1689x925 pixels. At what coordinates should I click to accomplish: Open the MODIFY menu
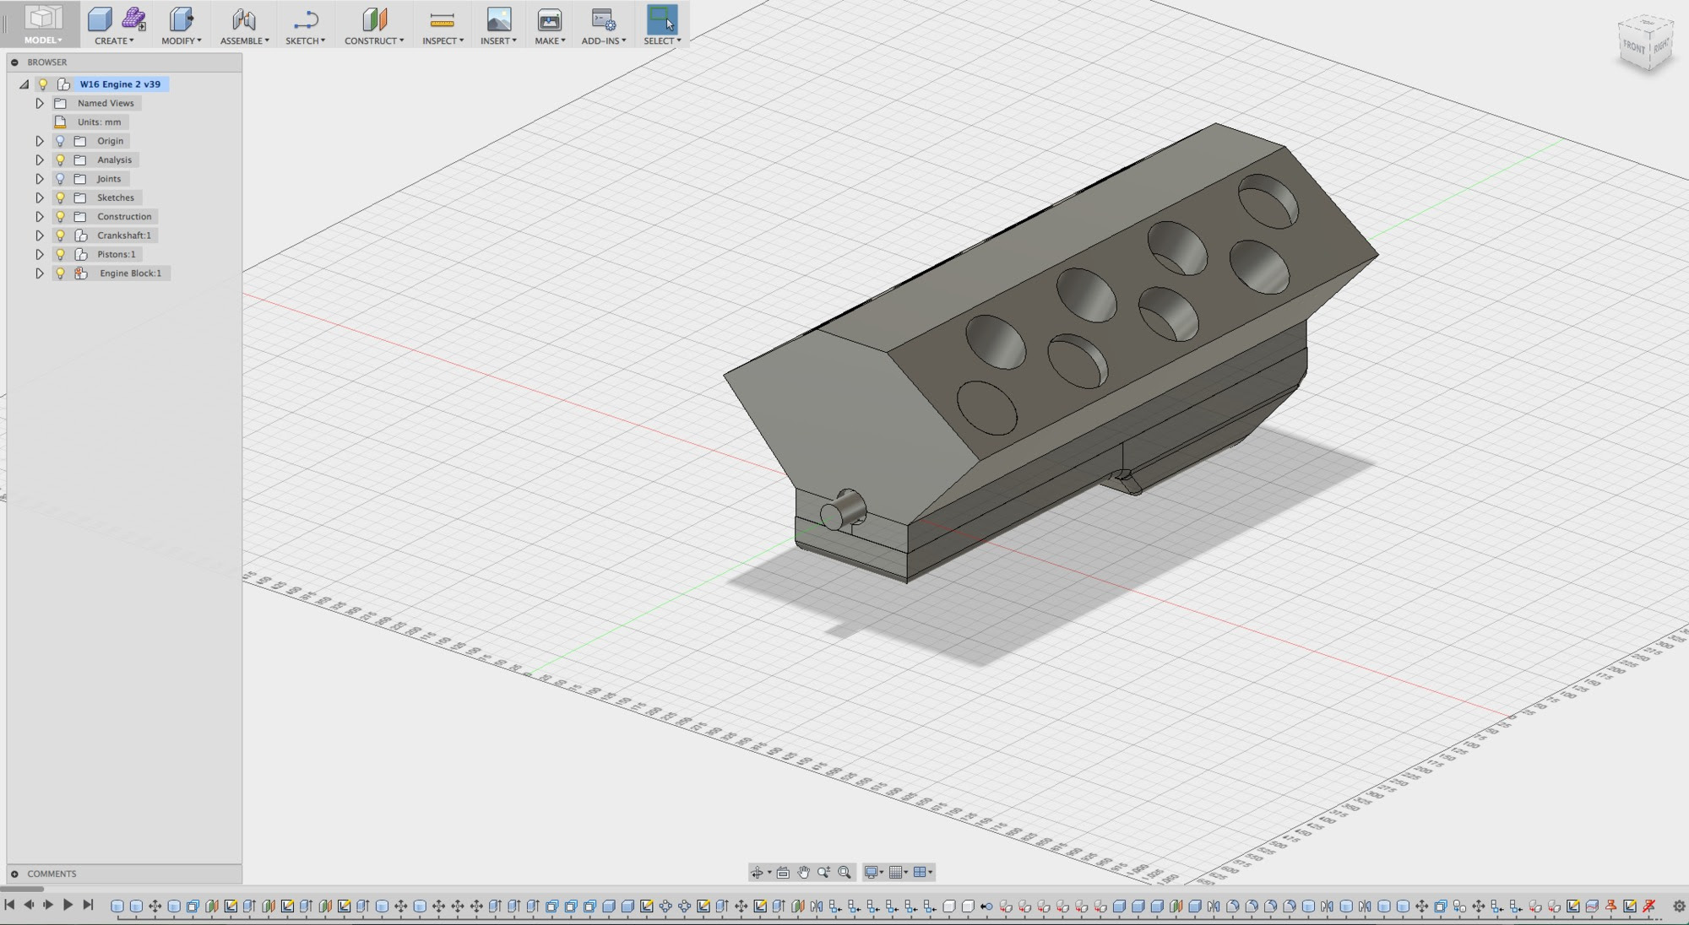click(182, 41)
